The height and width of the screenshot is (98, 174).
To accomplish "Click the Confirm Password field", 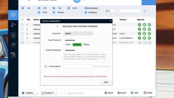I will pos(78,50).
